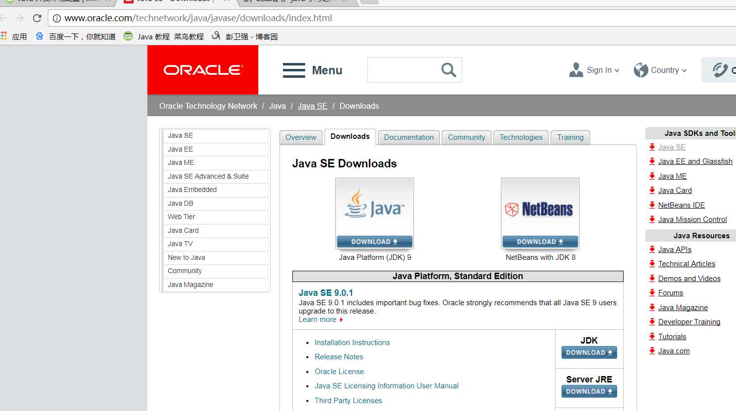
Task: Click the Java Platform (JDK) 9 Download button
Action: click(x=375, y=242)
